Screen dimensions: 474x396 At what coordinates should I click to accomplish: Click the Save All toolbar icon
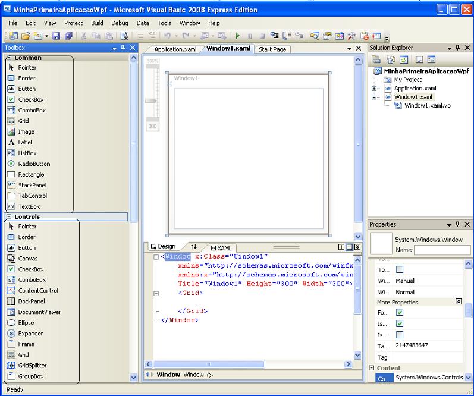[68, 36]
